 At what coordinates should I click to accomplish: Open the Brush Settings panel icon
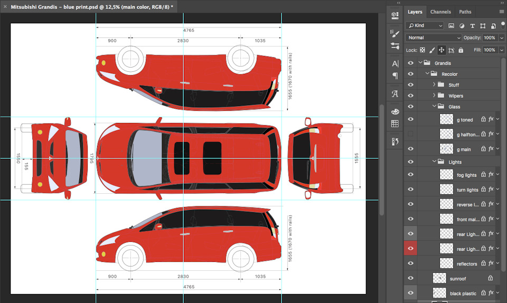[x=395, y=33]
